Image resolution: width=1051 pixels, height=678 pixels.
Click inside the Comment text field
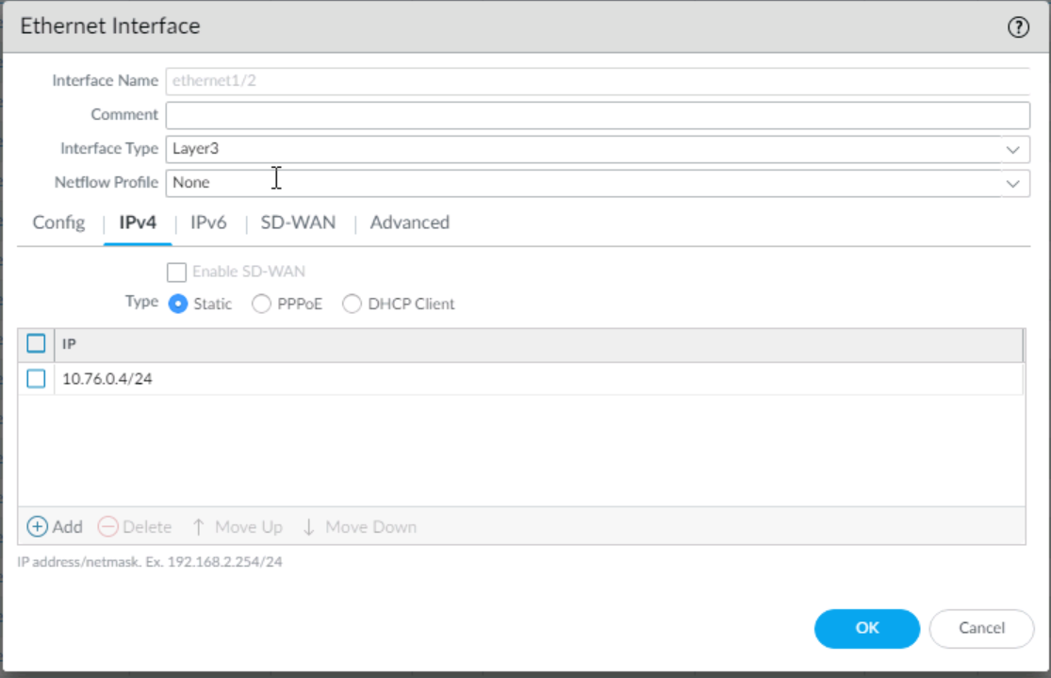pos(598,115)
